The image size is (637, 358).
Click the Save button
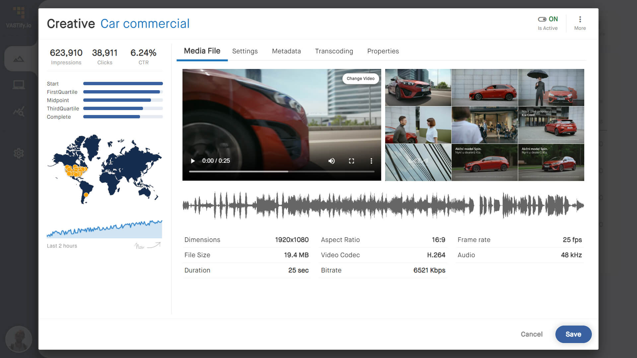pos(574,334)
